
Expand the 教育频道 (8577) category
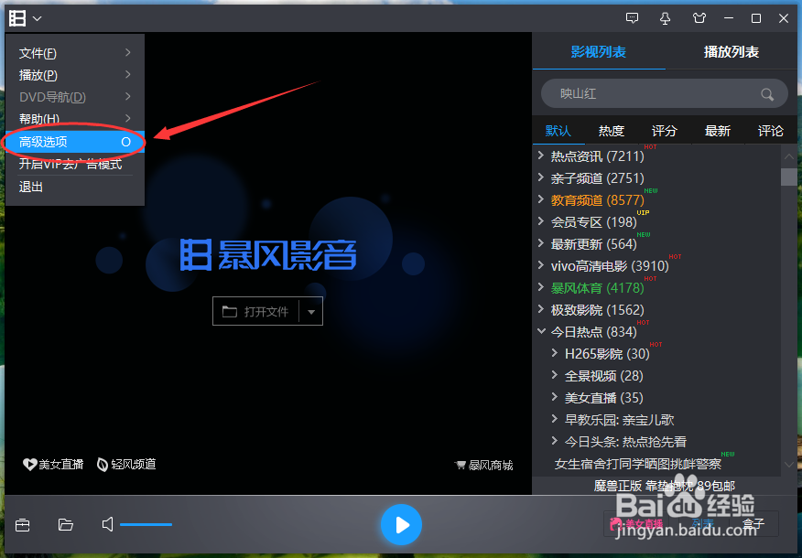click(x=541, y=199)
